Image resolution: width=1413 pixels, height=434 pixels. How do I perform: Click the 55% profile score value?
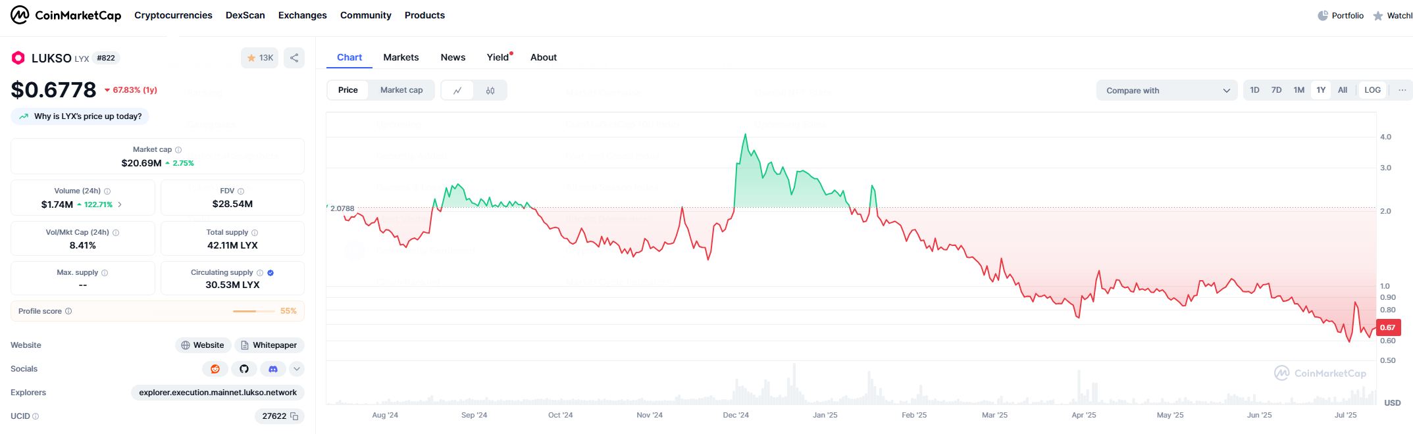(x=288, y=311)
